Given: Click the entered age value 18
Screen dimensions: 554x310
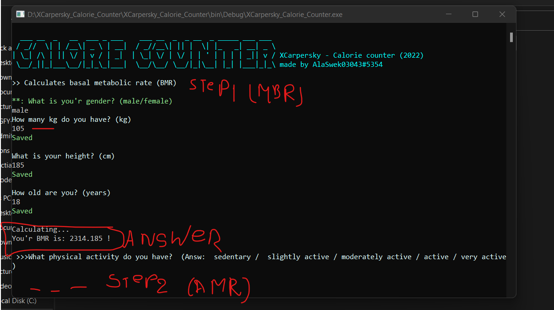Looking at the screenshot, I should [x=16, y=202].
